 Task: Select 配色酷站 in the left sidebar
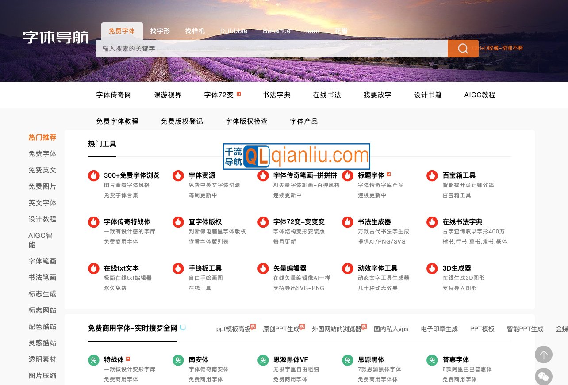[42, 326]
